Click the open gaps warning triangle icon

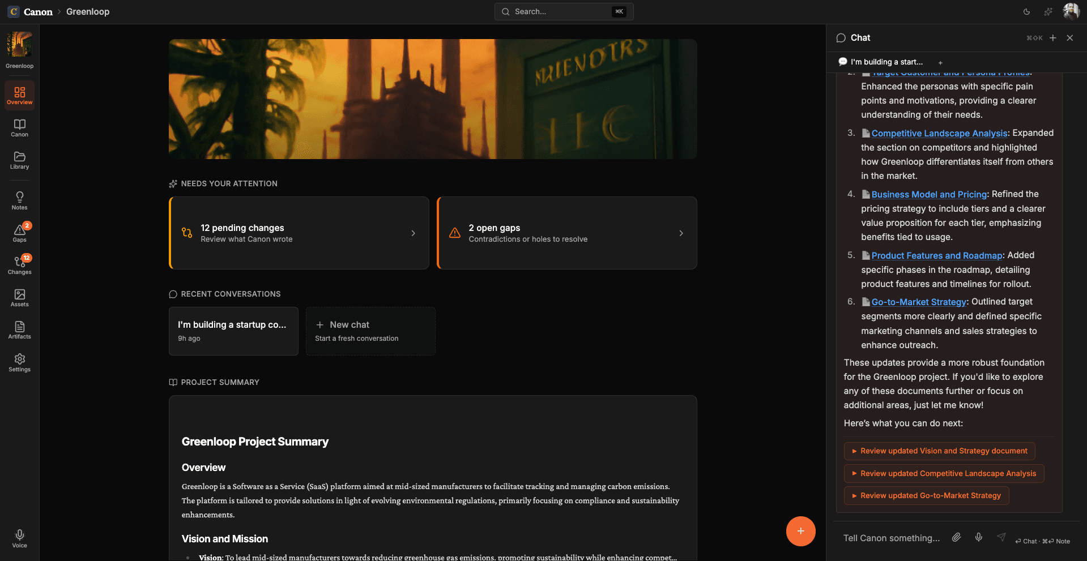point(455,233)
